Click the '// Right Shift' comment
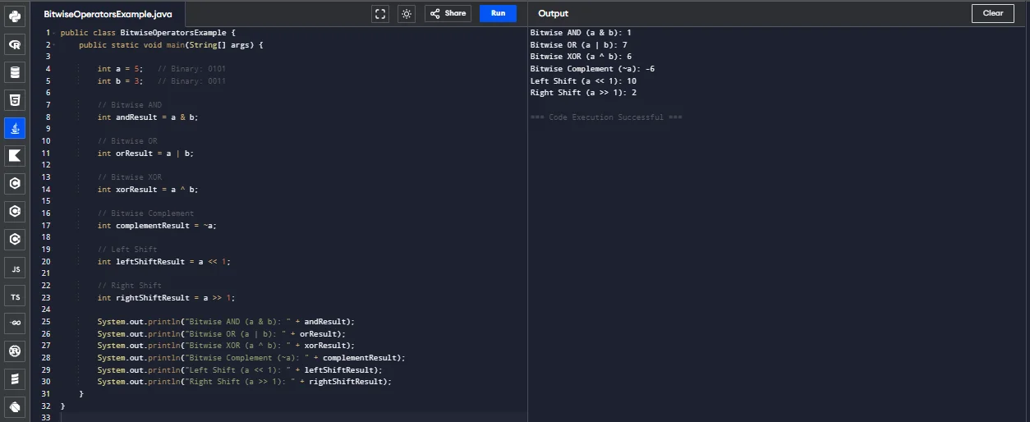The width and height of the screenshot is (1030, 422). pyautogui.click(x=129, y=286)
